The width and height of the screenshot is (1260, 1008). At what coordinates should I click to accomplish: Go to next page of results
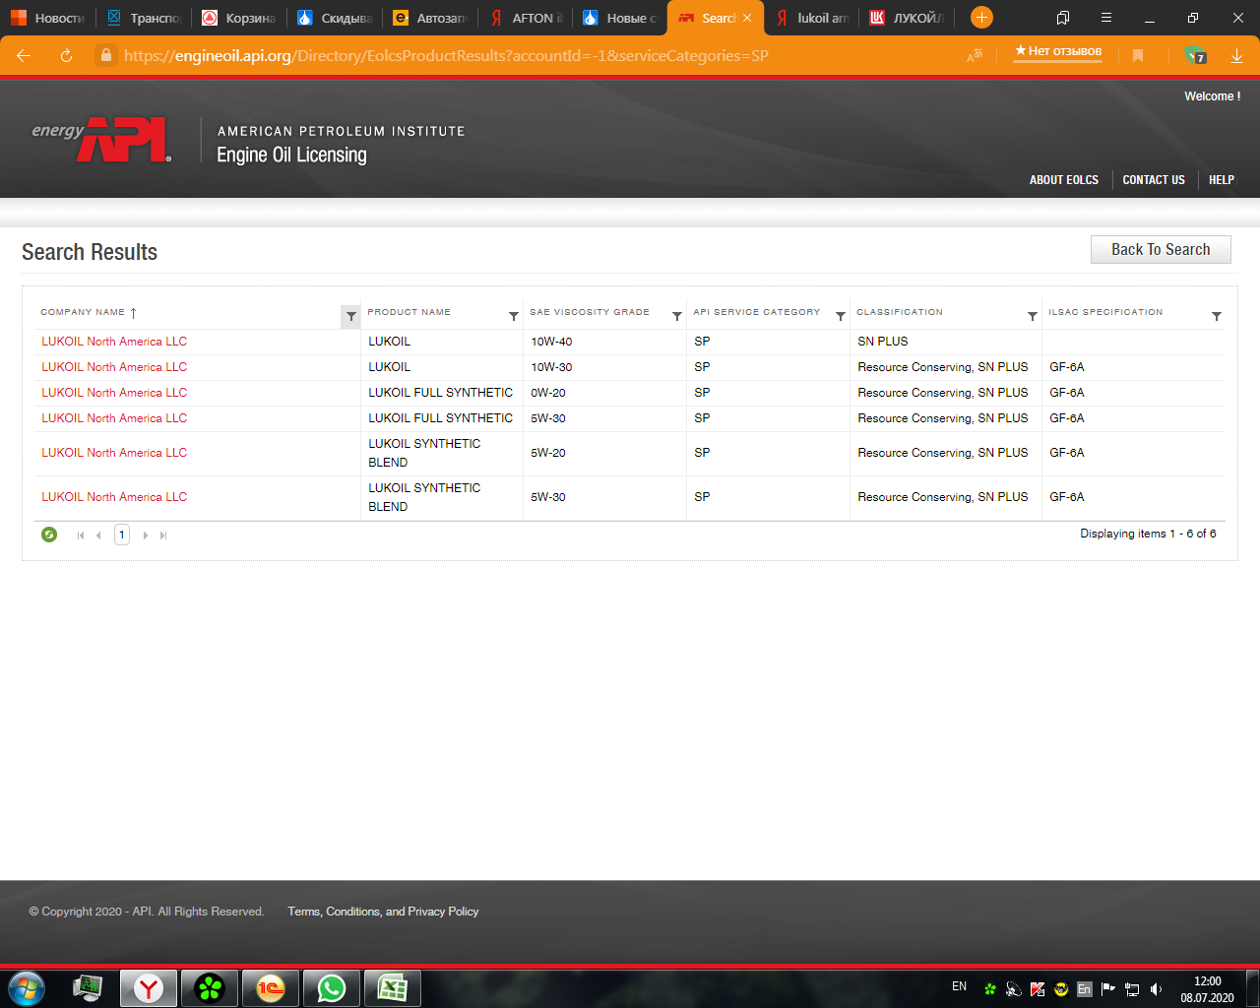coord(146,535)
